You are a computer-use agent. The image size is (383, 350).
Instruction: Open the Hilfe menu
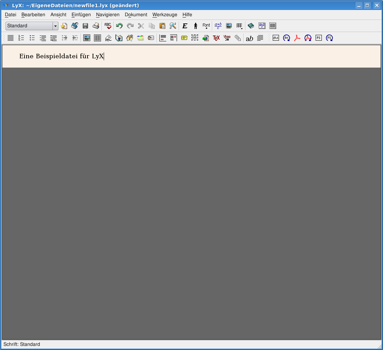pos(187,14)
